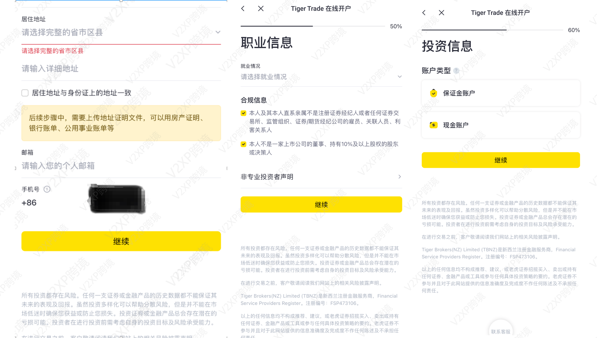Image resolution: width=597 pixels, height=338 pixels.
Task: Click the 60% progress bar
Action: coord(492,30)
